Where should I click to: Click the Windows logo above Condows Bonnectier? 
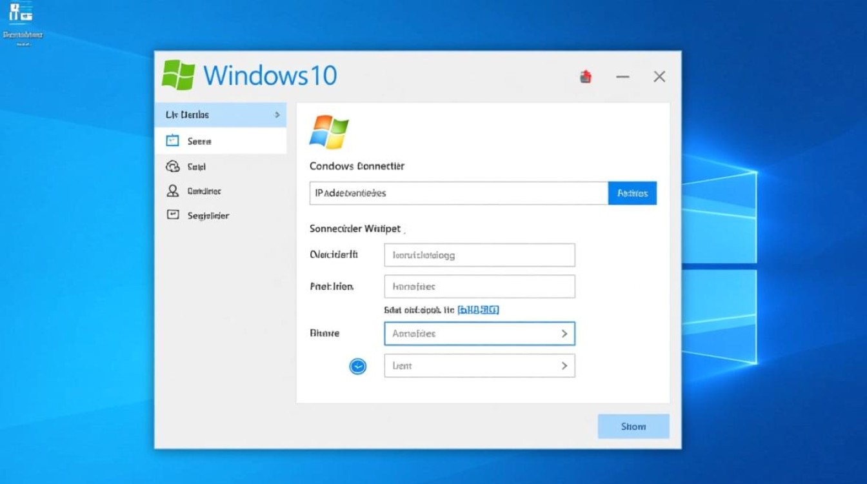click(332, 131)
